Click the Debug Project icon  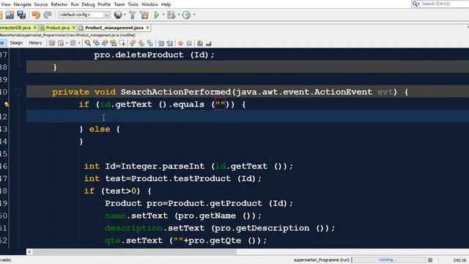[171, 15]
